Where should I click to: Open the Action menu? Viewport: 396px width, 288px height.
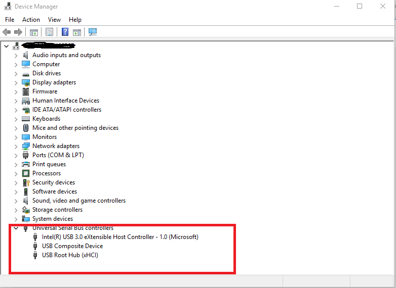click(31, 20)
